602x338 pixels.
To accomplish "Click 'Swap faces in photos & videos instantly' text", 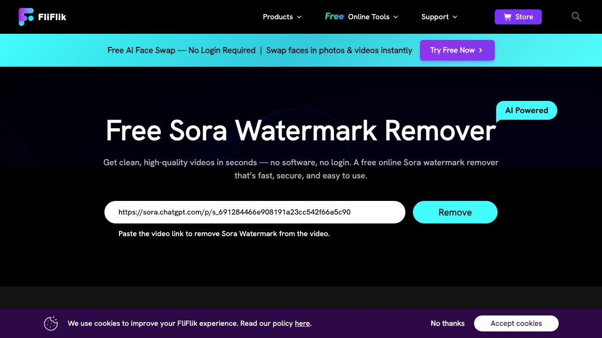I will [339, 50].
